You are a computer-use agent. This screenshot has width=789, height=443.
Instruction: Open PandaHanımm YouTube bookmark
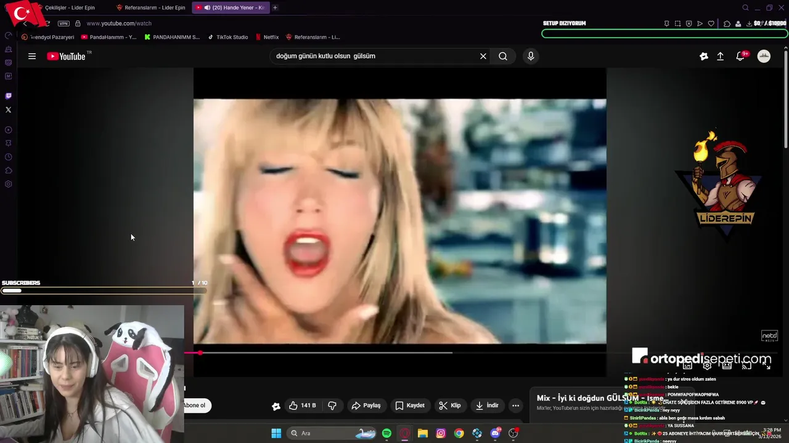pos(109,37)
